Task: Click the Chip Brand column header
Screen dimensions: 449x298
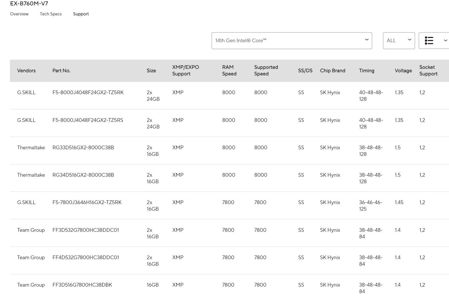Action: tap(332, 71)
